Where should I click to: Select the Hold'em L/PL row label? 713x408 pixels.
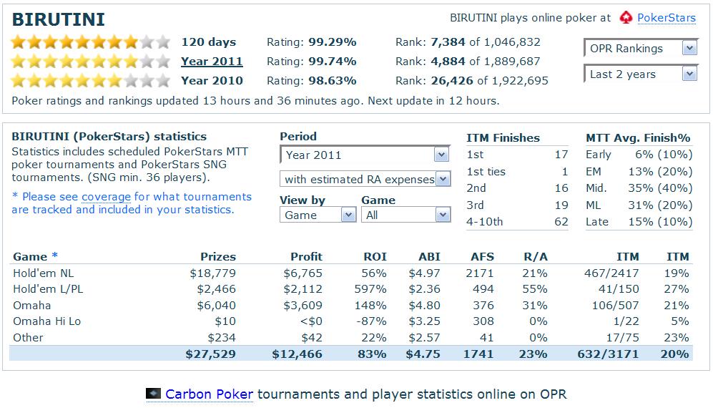tap(48, 289)
